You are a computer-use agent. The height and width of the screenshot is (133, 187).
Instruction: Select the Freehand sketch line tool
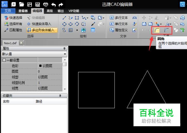(71, 18)
